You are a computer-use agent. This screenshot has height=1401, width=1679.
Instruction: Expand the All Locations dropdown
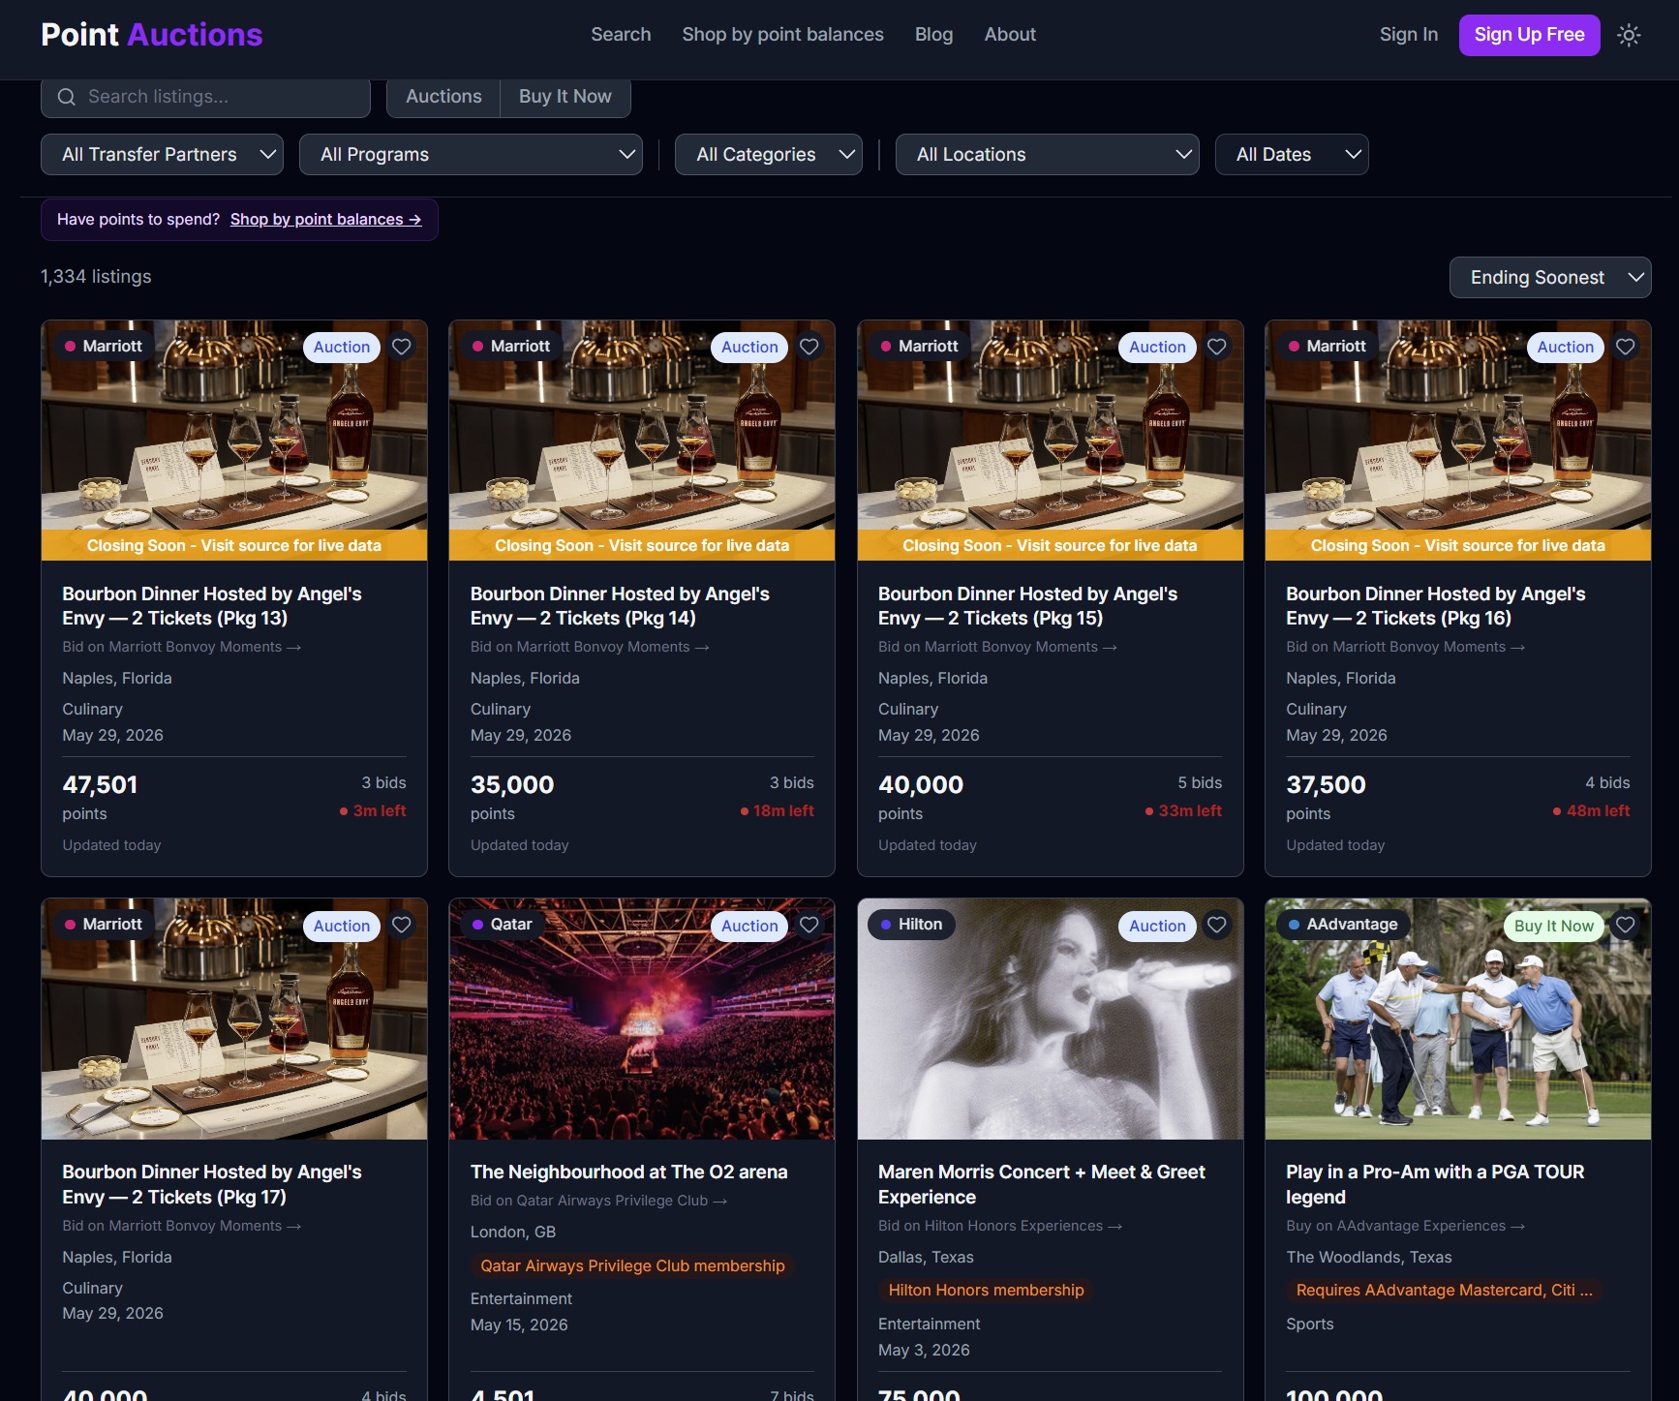(x=1047, y=155)
